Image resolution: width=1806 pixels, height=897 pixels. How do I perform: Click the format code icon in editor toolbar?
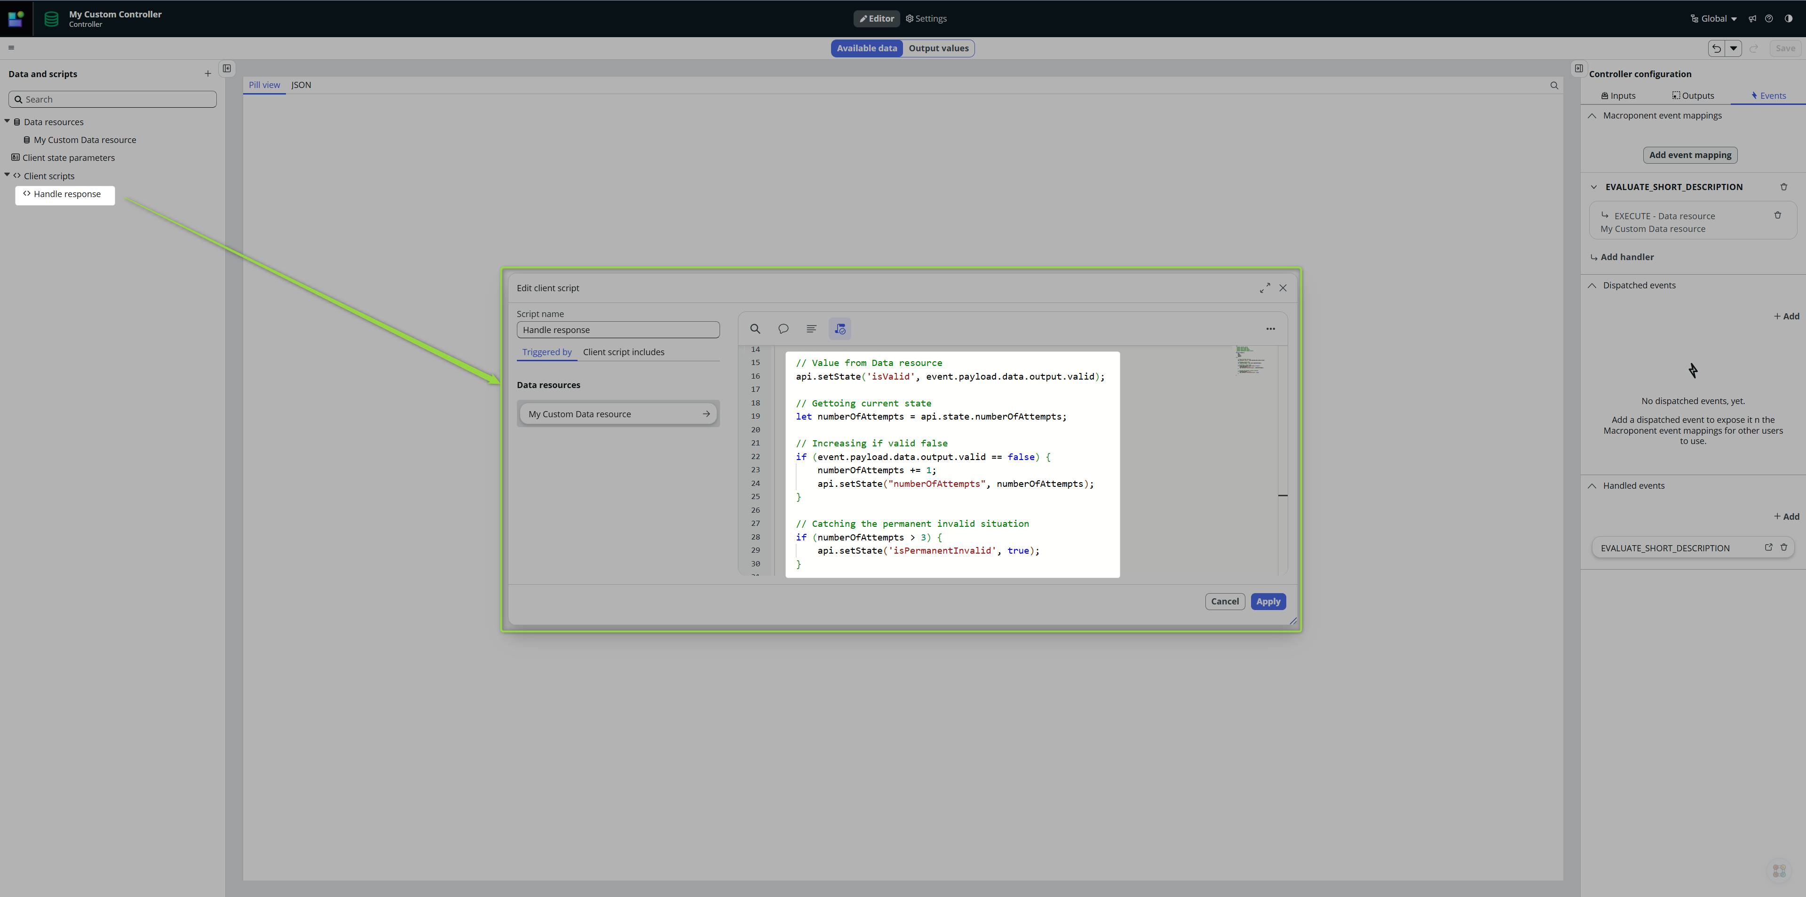point(811,329)
